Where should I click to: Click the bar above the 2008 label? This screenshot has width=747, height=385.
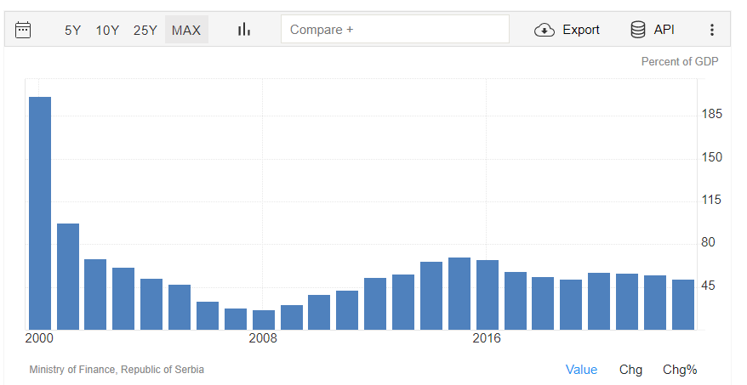pyautogui.click(x=264, y=320)
